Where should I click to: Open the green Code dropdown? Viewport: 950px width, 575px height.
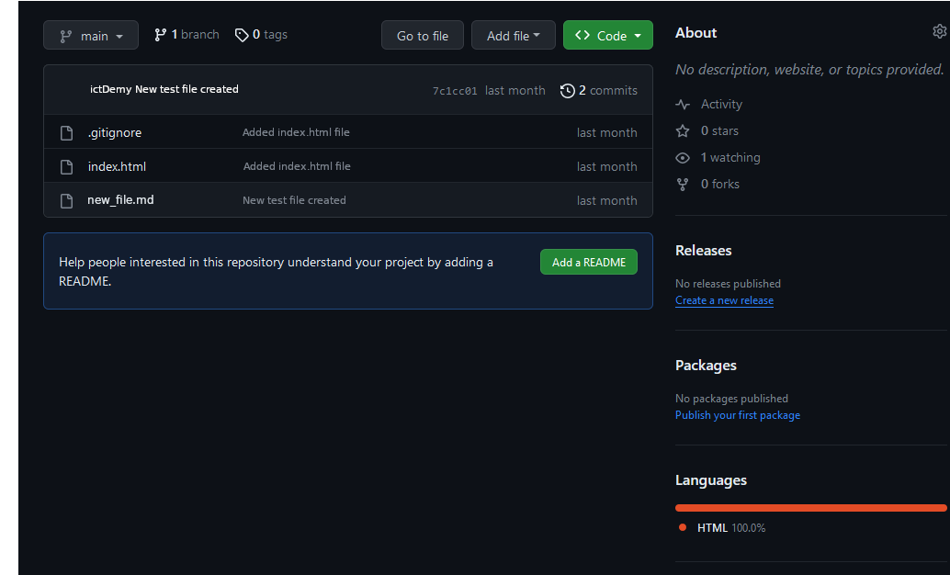[607, 35]
